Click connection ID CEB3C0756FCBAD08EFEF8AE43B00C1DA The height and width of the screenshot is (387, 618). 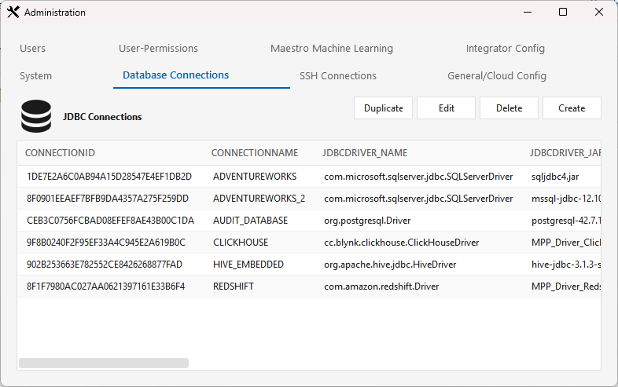(110, 221)
